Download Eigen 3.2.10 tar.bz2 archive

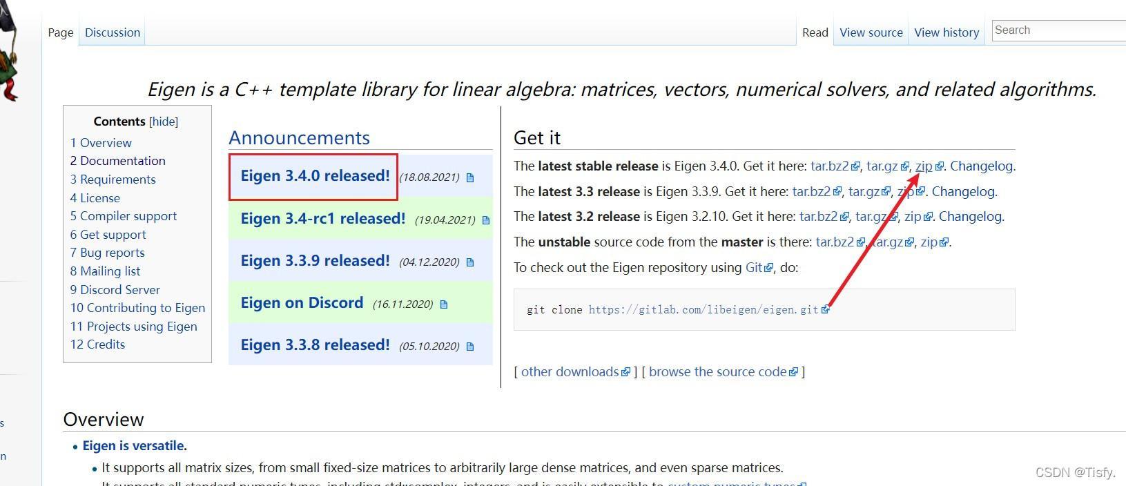(824, 217)
